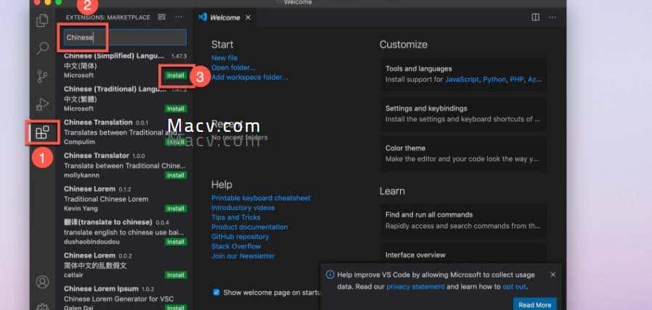Click the filter/clear extensions results icon
Screen dimensions: 652x310
[x=162, y=17]
